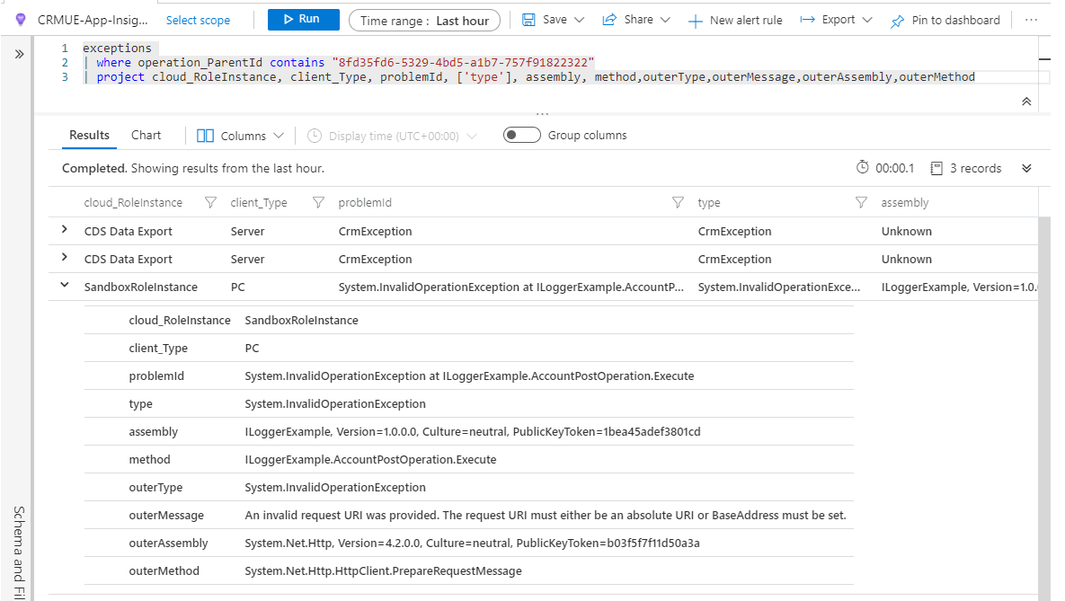Click the Export arrow icon
This screenshot has height=601, width=1065.
pos(807,20)
